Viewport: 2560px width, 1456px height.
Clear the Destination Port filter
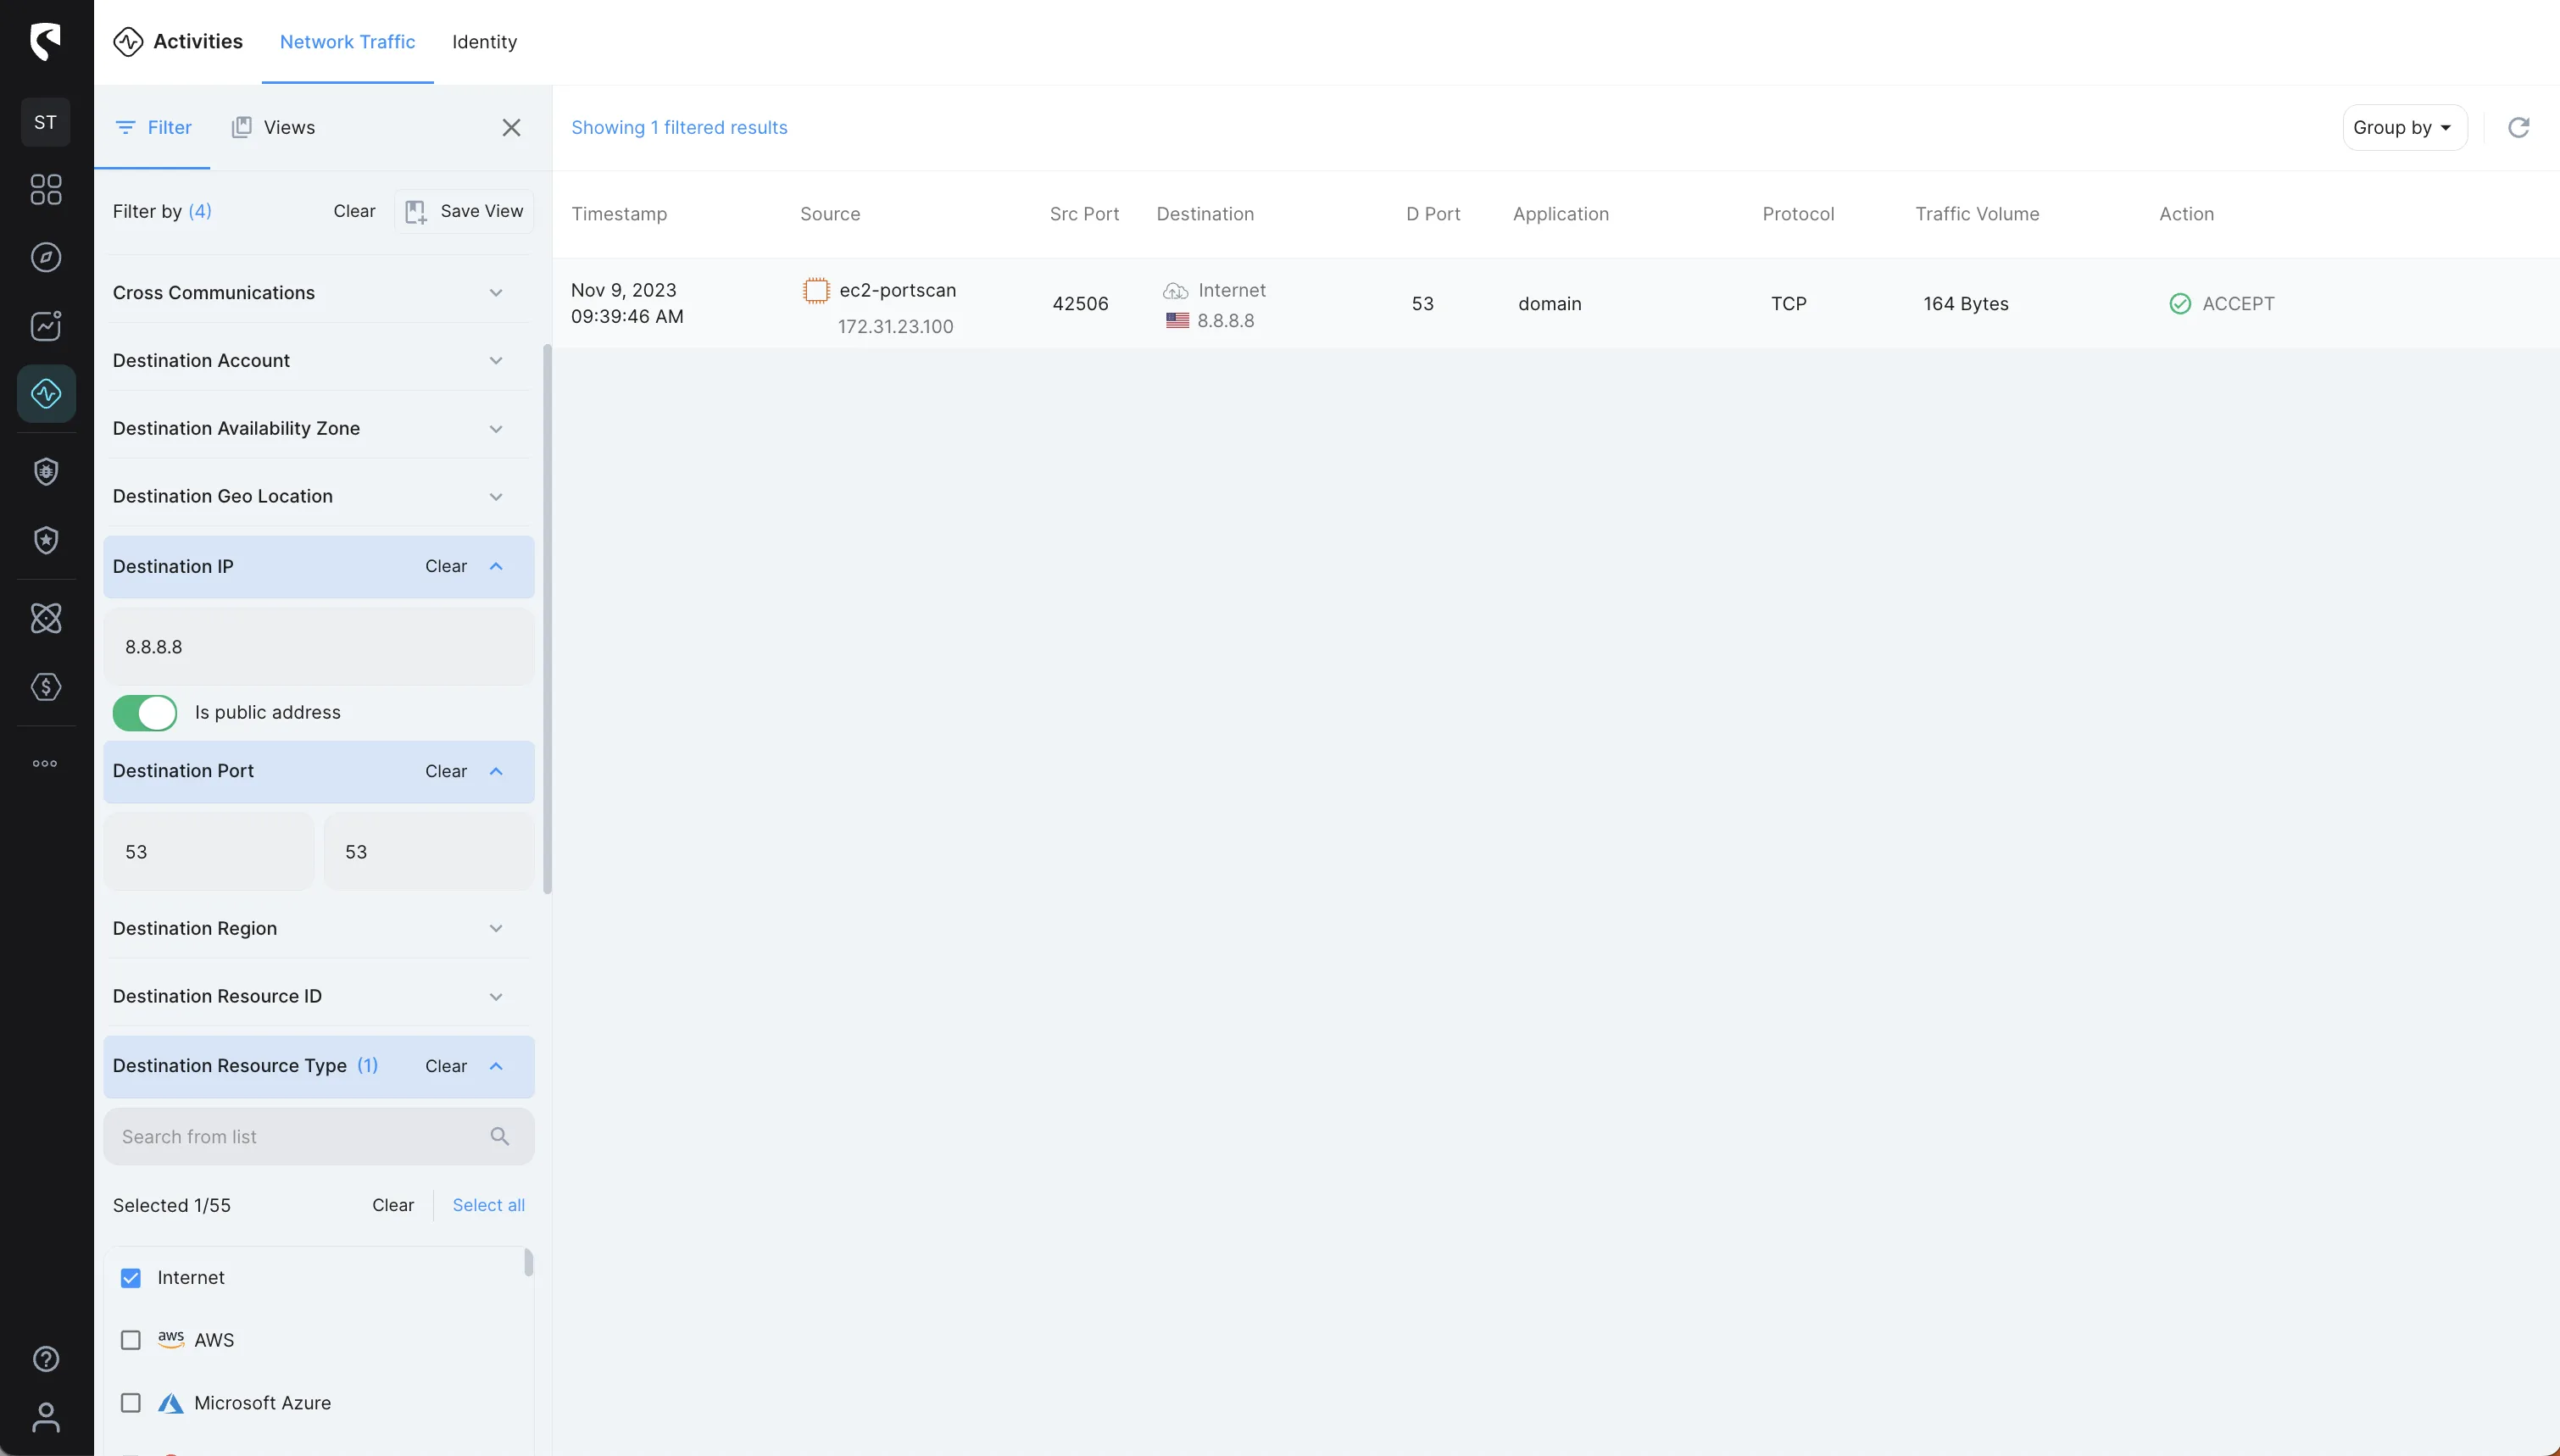pyautogui.click(x=446, y=771)
